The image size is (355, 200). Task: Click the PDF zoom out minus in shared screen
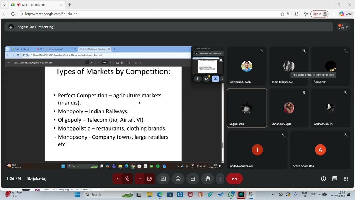point(98,62)
